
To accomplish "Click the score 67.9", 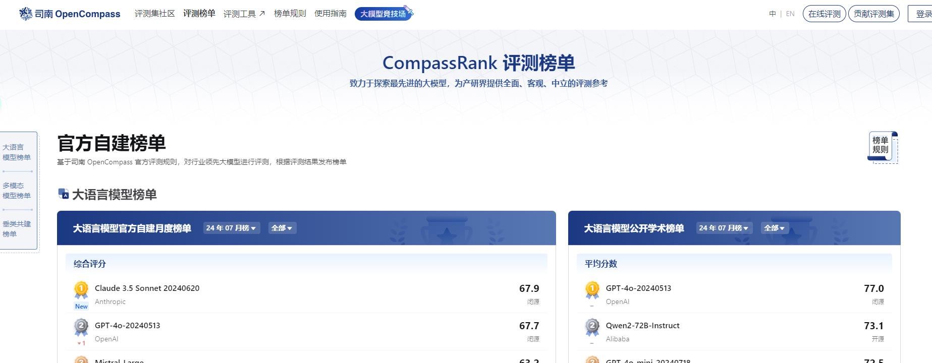I will [x=529, y=288].
